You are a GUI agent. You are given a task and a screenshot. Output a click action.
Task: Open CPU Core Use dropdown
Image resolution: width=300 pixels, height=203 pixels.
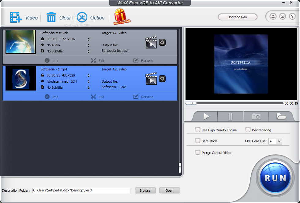pyautogui.click(x=275, y=141)
